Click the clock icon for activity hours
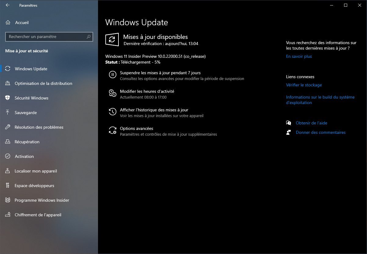Image resolution: width=367 pixels, height=254 pixels. [113, 93]
